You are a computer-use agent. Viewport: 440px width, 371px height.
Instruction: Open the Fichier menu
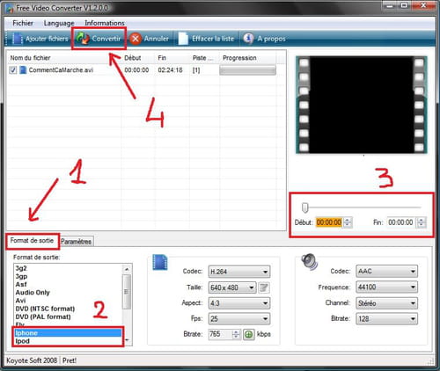23,23
